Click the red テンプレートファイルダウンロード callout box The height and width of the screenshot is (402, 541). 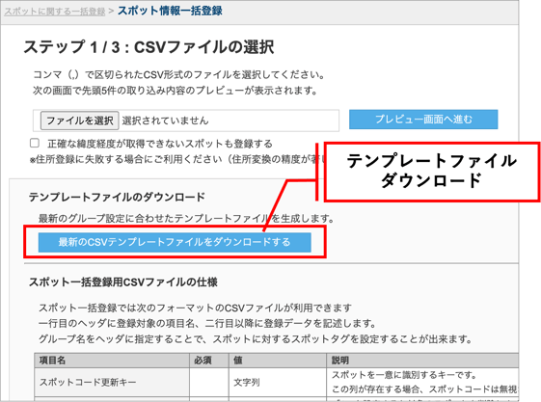pyautogui.click(x=432, y=172)
